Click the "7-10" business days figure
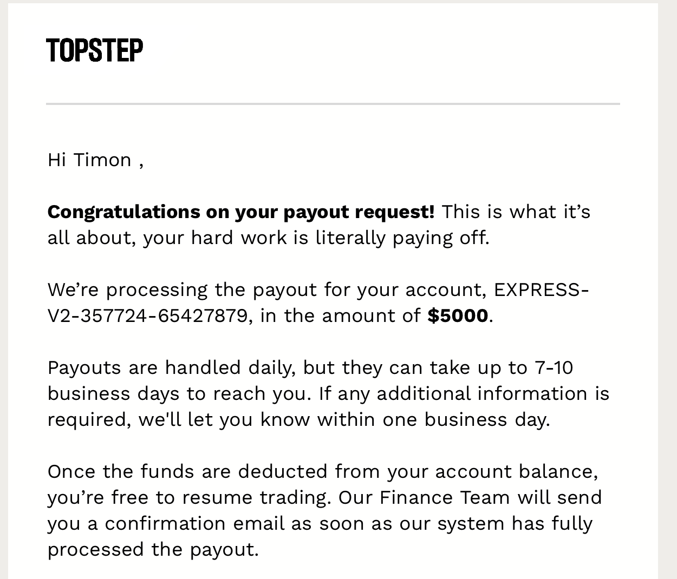The image size is (677, 579). pyautogui.click(x=554, y=367)
